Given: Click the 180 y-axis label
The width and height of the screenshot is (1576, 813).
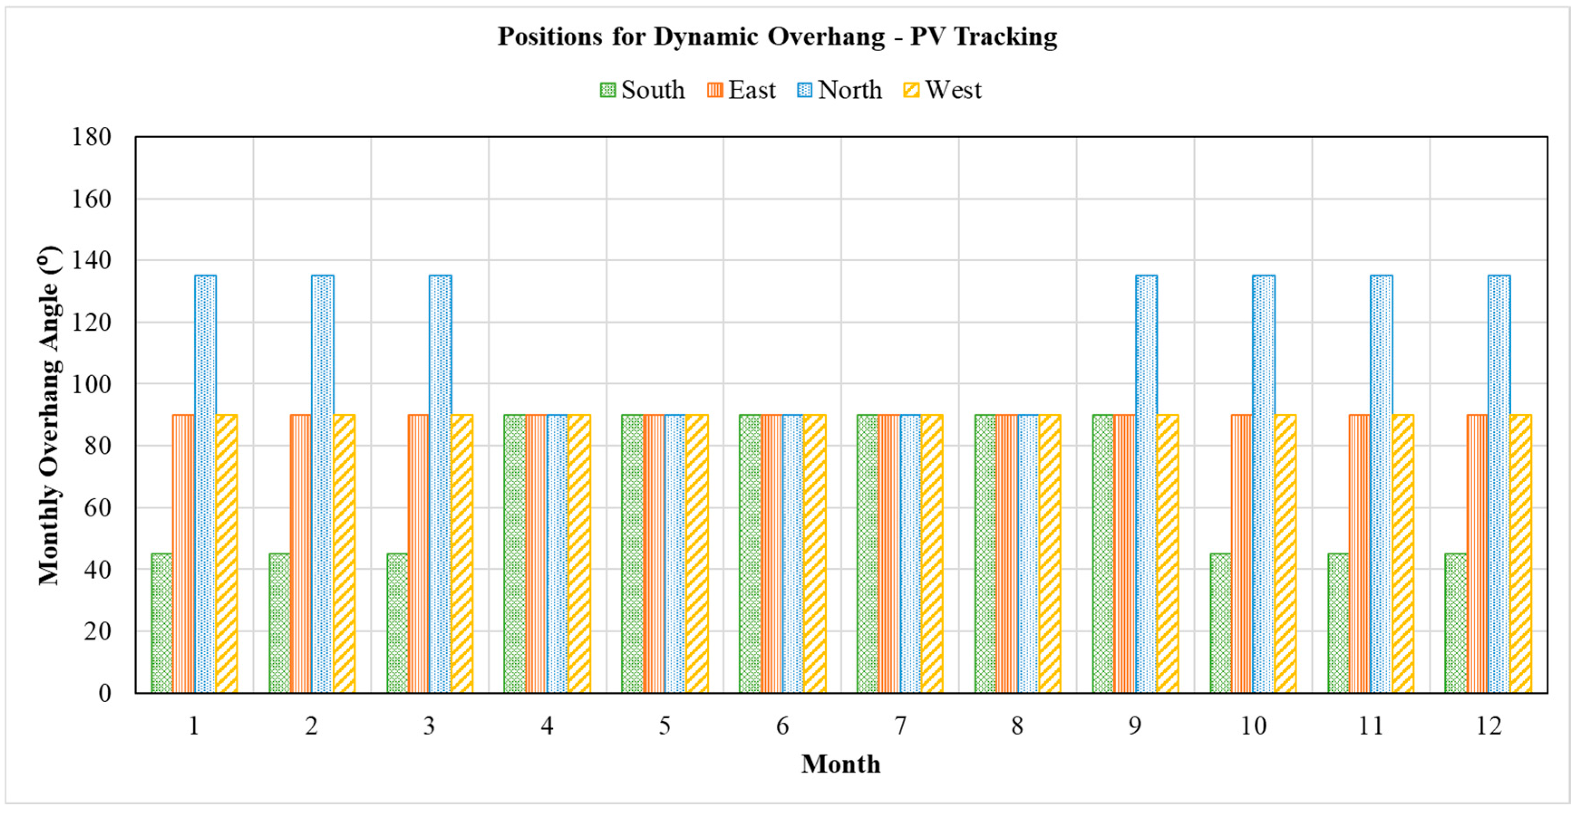Looking at the screenshot, I should 92,137.
